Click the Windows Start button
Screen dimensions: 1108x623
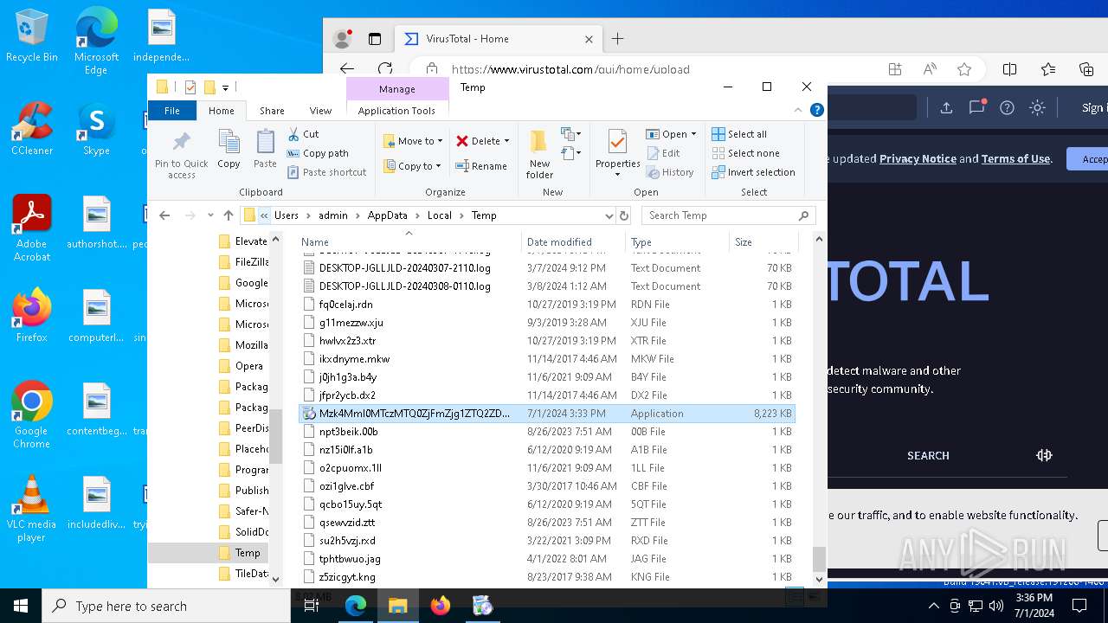click(x=21, y=606)
